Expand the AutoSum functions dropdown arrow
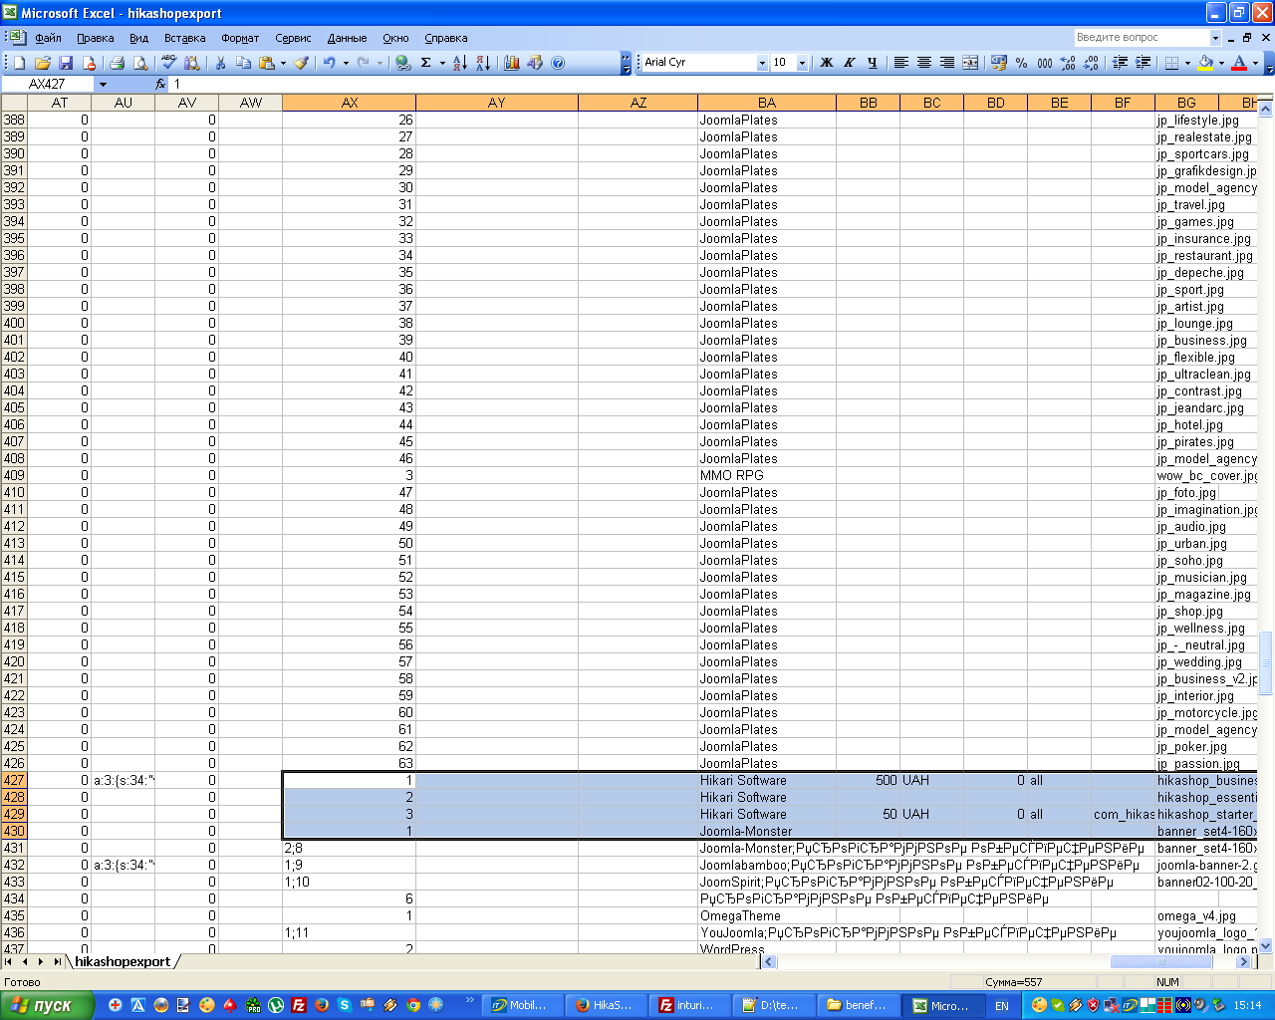 442,63
